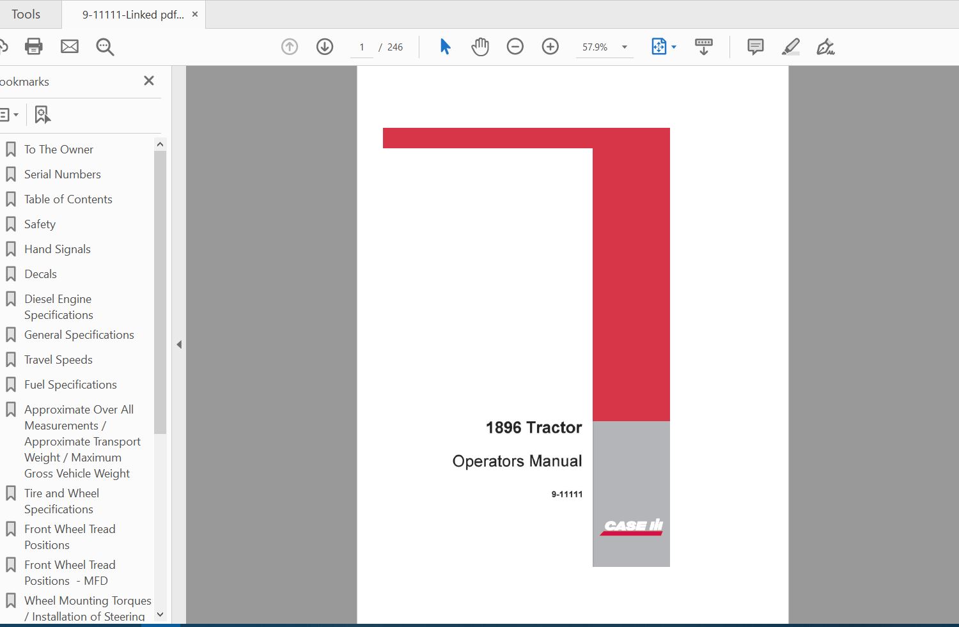Click bookmark icon beside Hand Signals
959x627 pixels.
[11, 249]
